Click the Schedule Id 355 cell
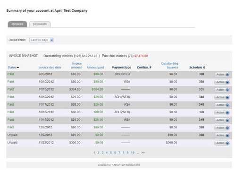Screen dimensions: 235x177 coord(201,89)
